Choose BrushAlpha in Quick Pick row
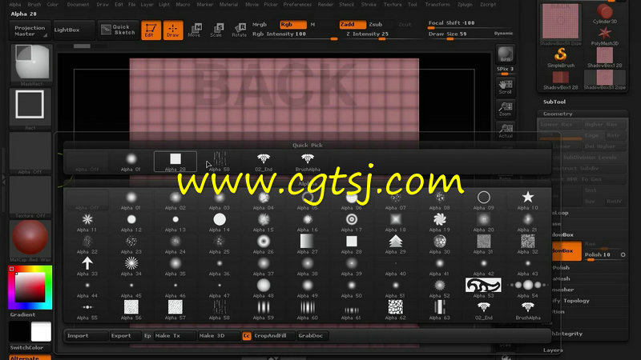The width and height of the screenshot is (641, 360). point(308,162)
